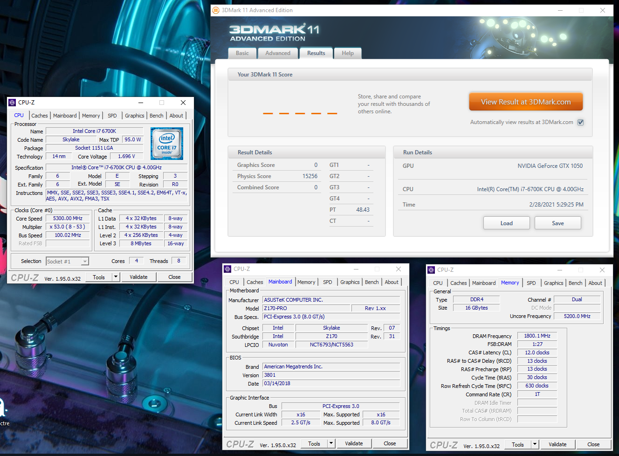
Task: Click Validate in CPU-Z processor window
Action: [138, 277]
